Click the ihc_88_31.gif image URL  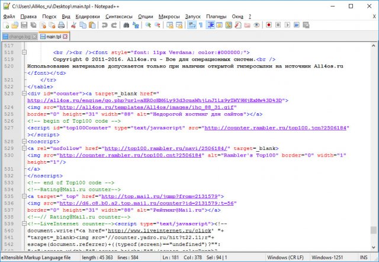click(x=147, y=107)
